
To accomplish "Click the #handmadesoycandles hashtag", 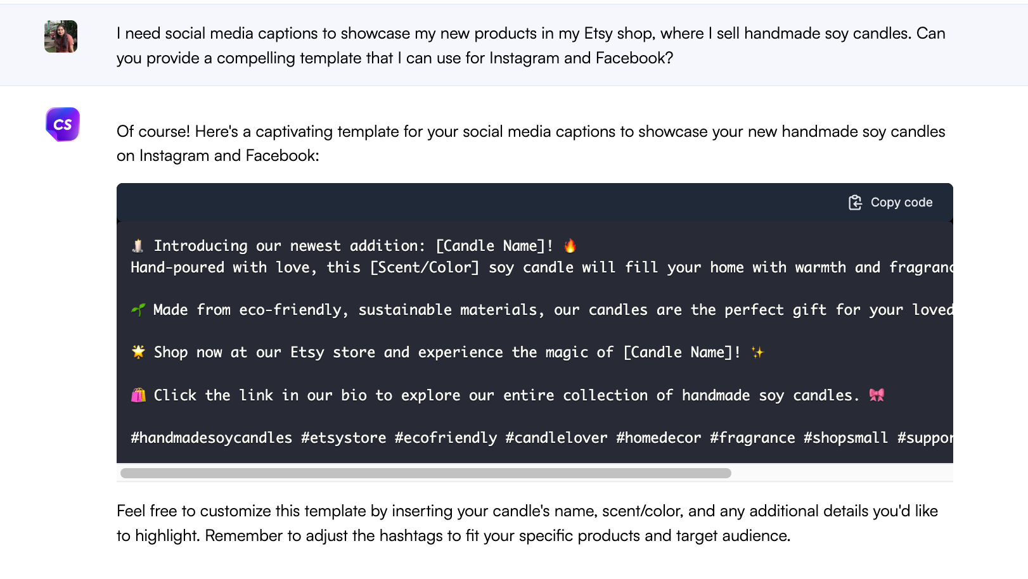I will (x=211, y=438).
